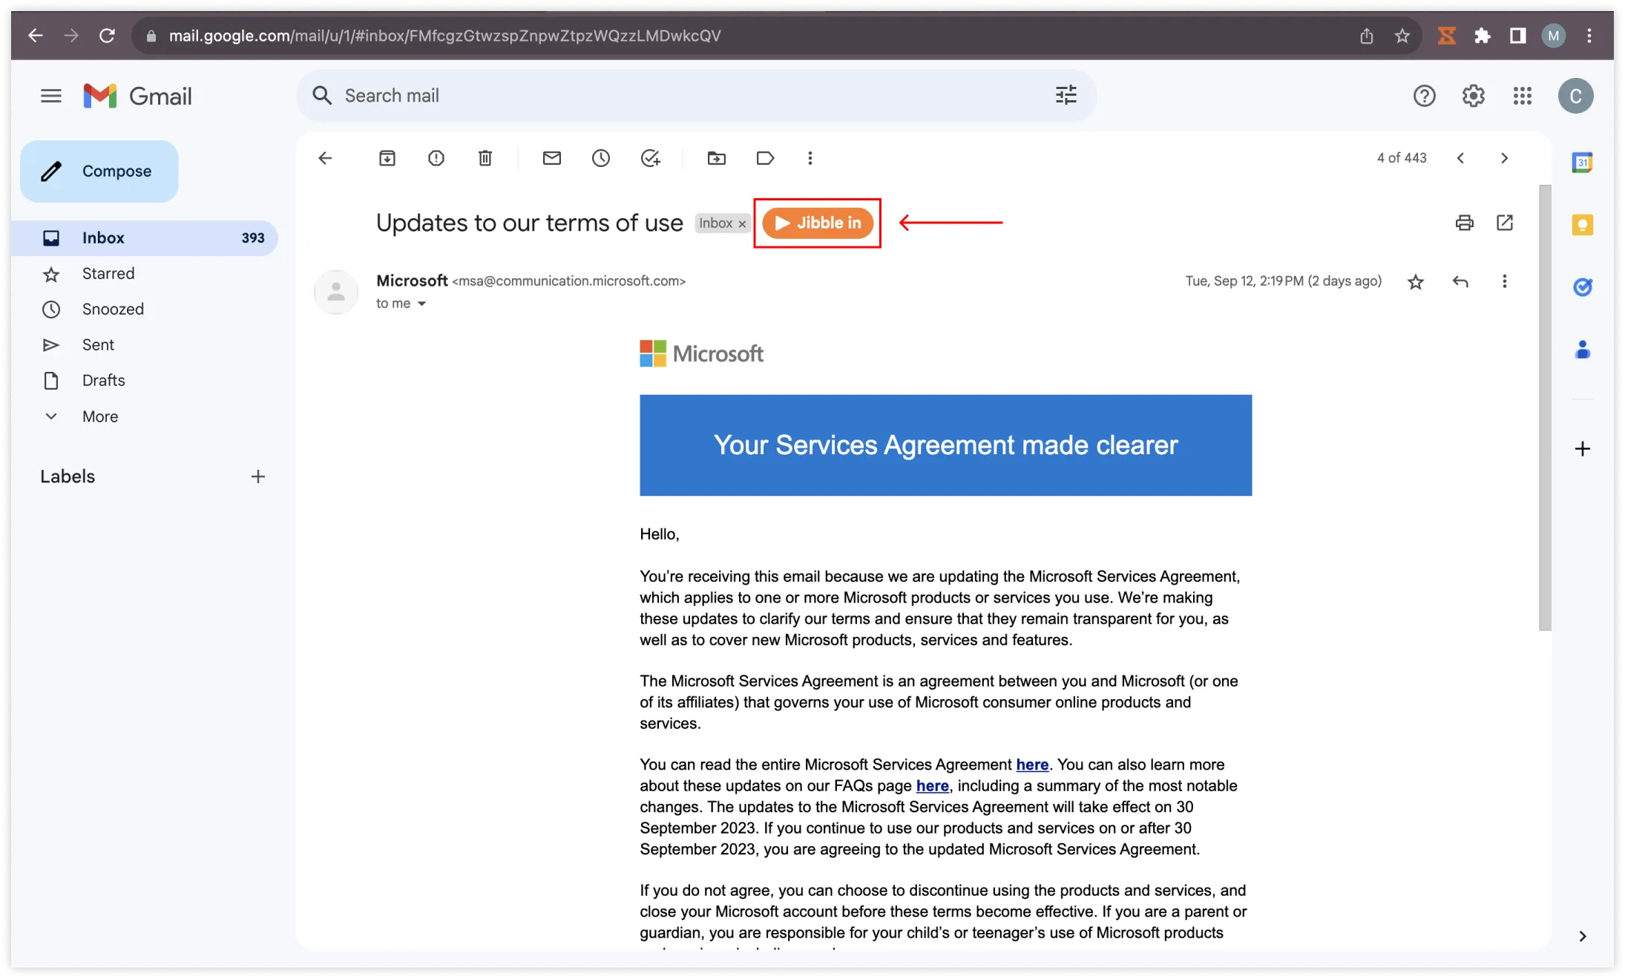This screenshot has width=1625, height=979.
Task: Open Google Calendar in the side panel
Action: (x=1583, y=162)
